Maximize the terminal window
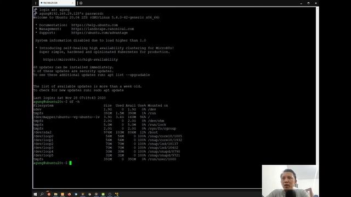 [x=308, y=3]
